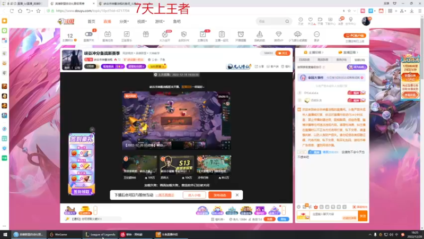The image size is (424, 239).
Task: Toggle the 直播开关 live switch
Action: (x=89, y=34)
